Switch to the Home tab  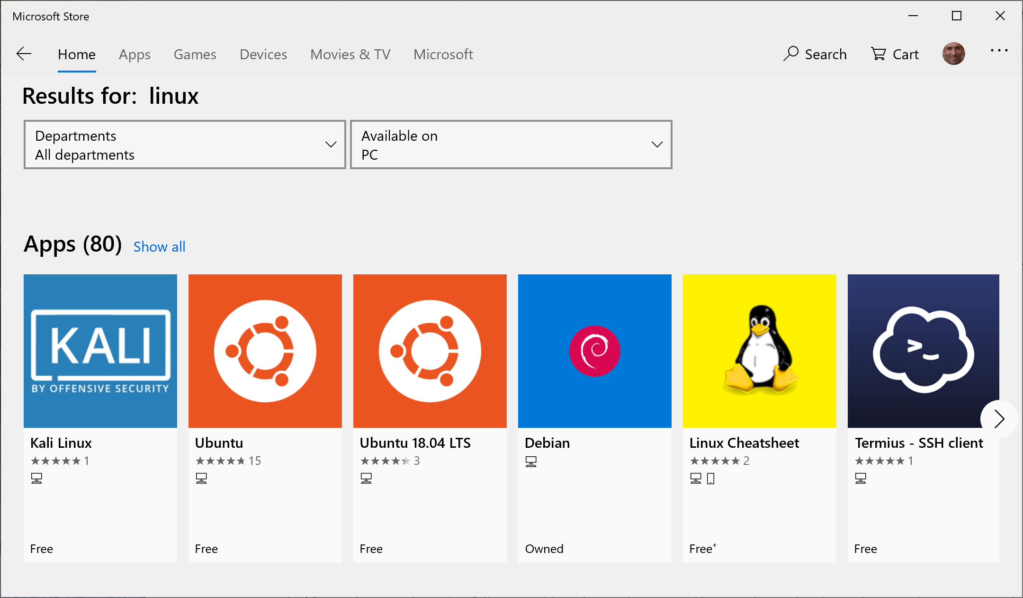tap(77, 54)
